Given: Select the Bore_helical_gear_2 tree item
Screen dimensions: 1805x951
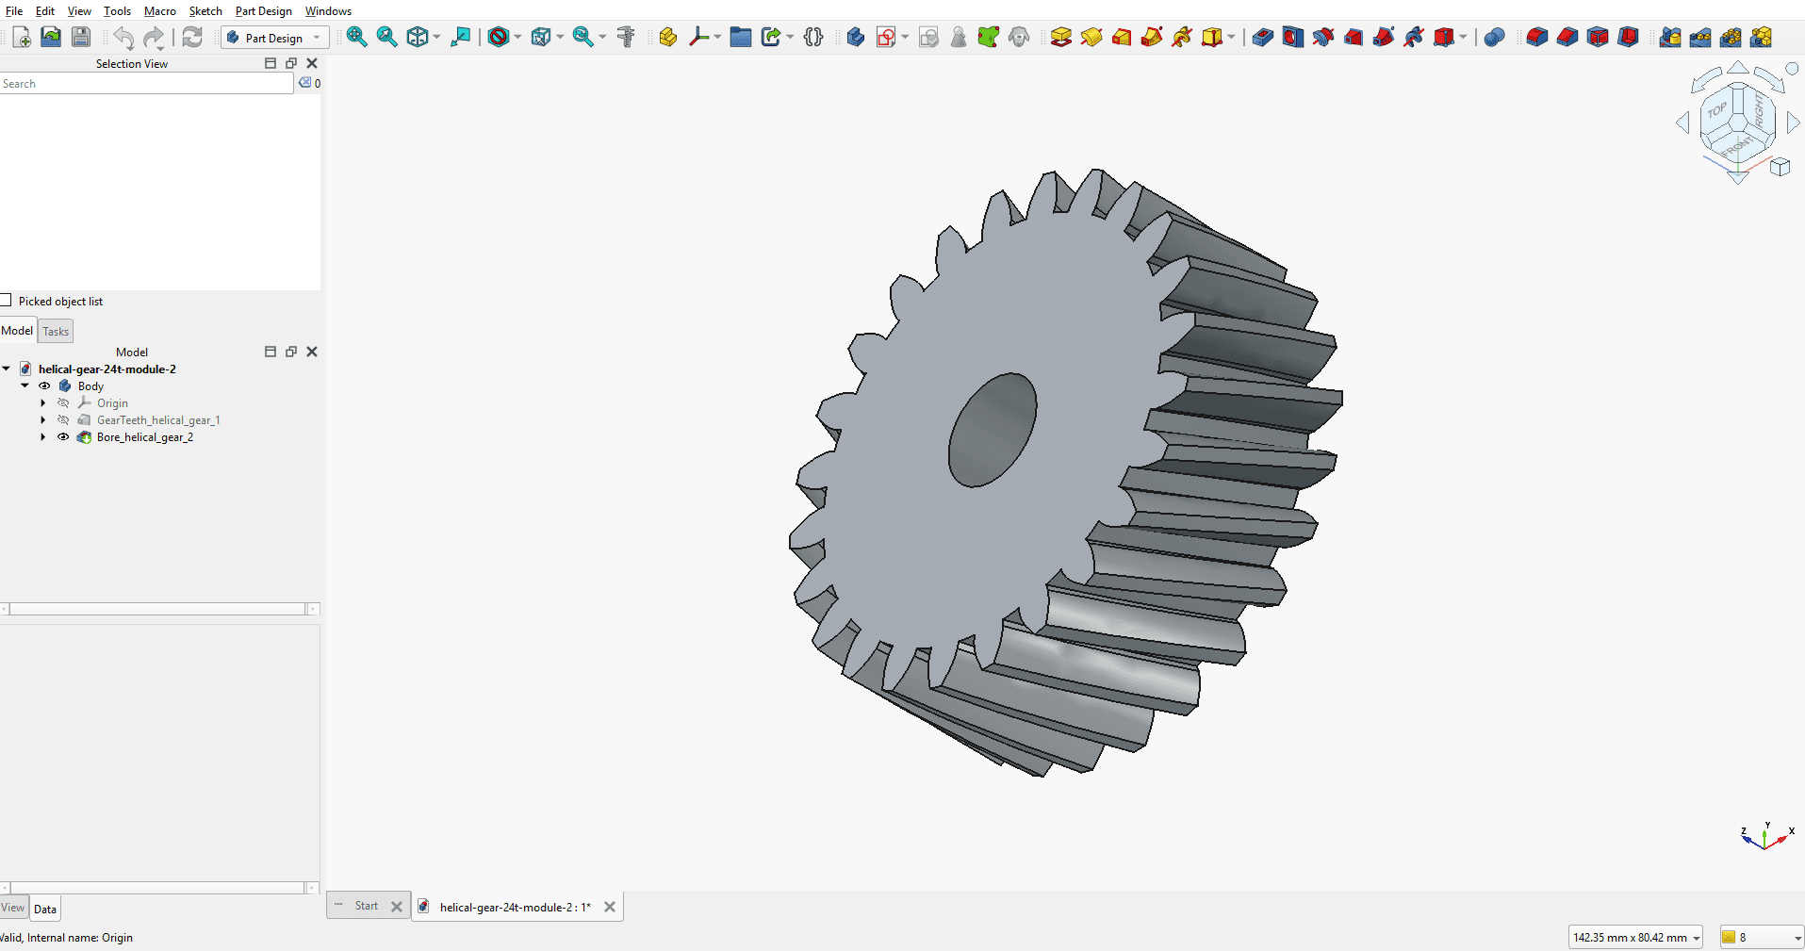Looking at the screenshot, I should click(x=145, y=437).
